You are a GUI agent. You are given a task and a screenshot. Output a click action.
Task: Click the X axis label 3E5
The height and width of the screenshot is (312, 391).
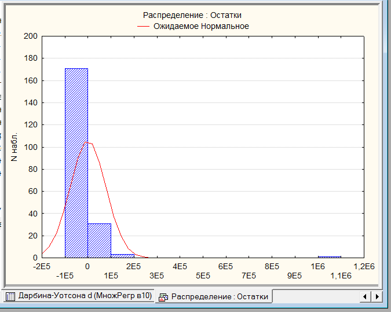pyautogui.click(x=156, y=276)
